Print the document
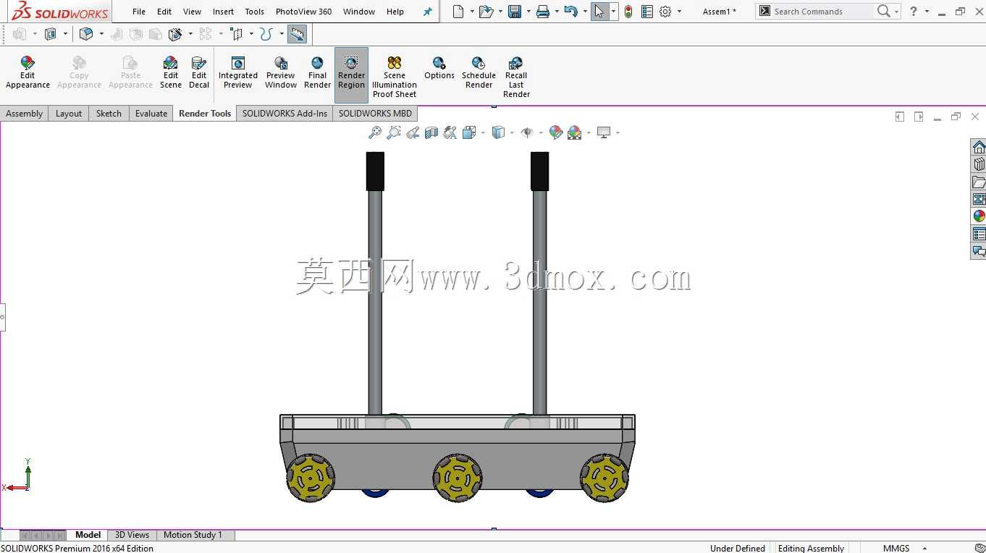 [x=543, y=12]
